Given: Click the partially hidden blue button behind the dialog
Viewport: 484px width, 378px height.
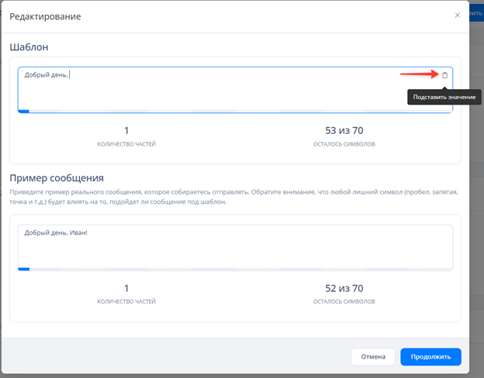Looking at the screenshot, I should click(x=476, y=13).
